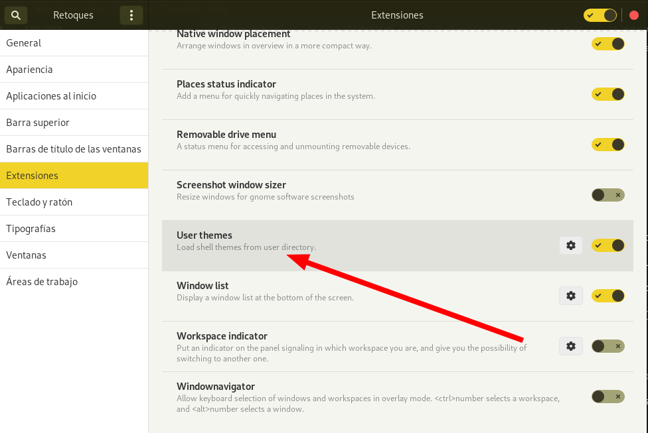Viewport: 648px width, 433px height.
Task: Disable Removable drive menu switch
Action: coord(607,145)
